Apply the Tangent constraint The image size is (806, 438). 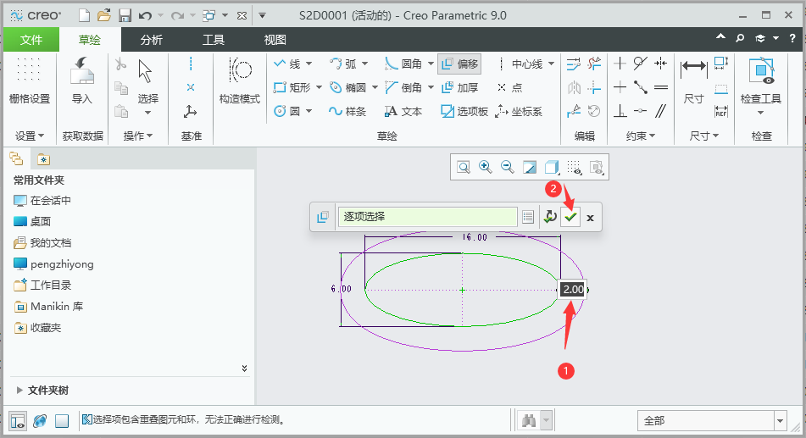[x=641, y=64]
